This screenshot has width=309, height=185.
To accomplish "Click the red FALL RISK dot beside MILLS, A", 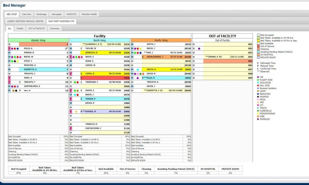I will click(x=15, y=48).
